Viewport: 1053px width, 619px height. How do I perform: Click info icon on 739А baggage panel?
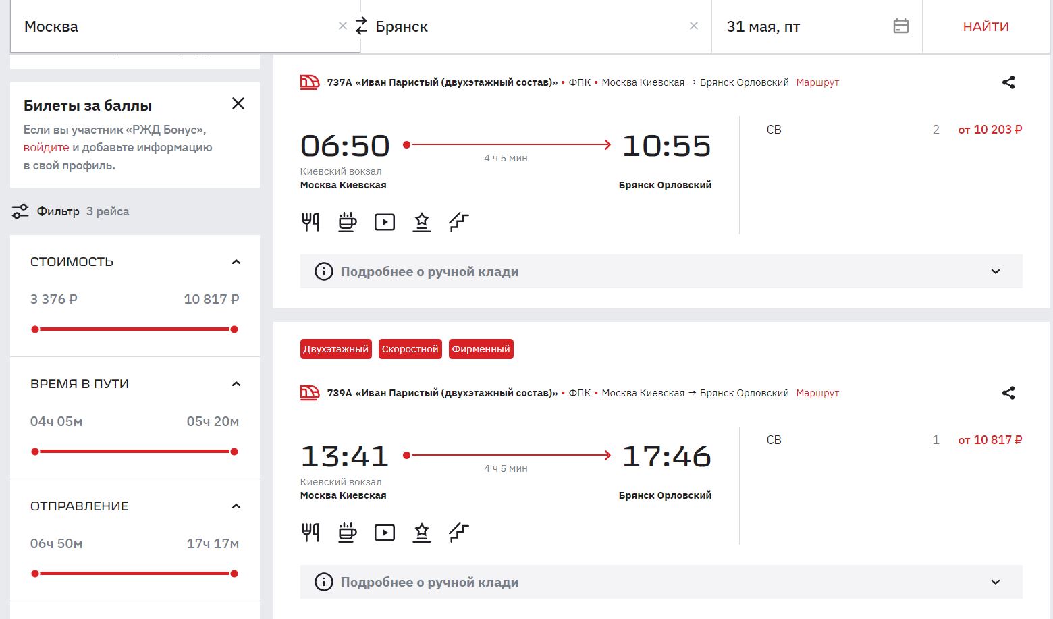(x=324, y=582)
